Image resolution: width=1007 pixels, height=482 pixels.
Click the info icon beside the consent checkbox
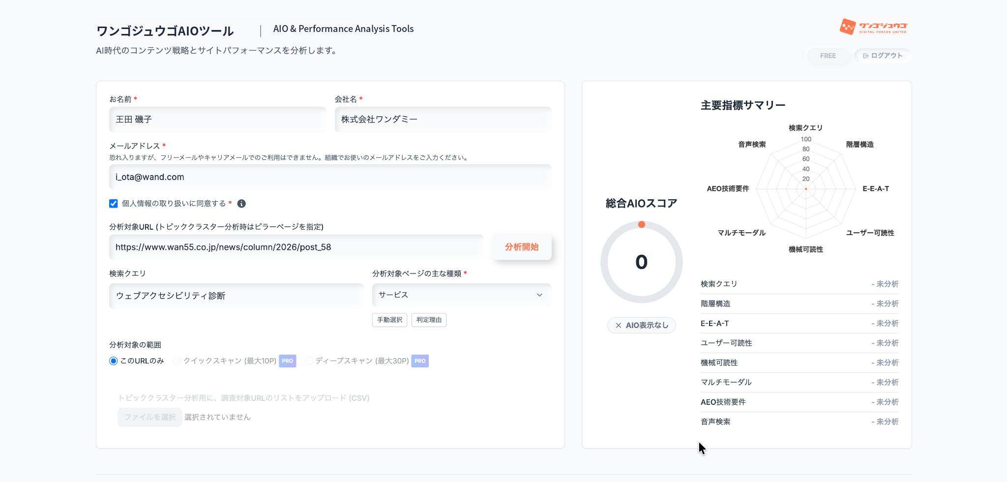click(241, 204)
